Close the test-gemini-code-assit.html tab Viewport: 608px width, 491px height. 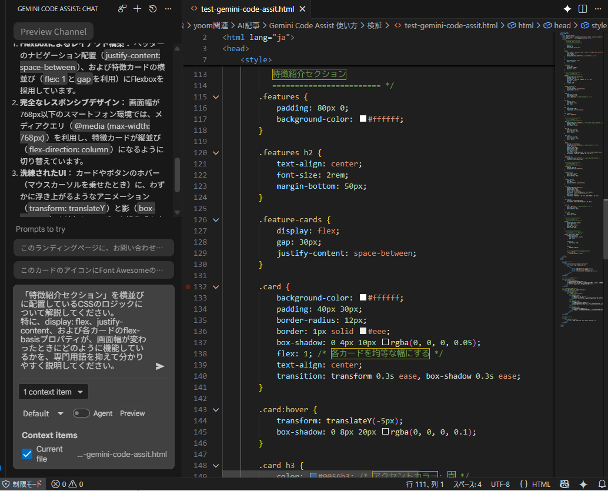302,9
